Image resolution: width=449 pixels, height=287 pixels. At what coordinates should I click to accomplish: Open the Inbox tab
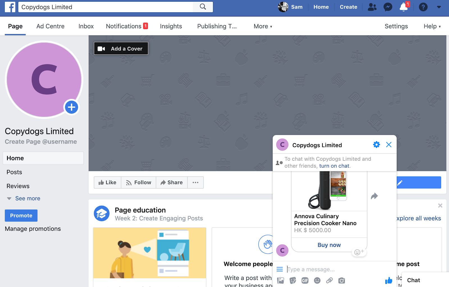pos(86,26)
